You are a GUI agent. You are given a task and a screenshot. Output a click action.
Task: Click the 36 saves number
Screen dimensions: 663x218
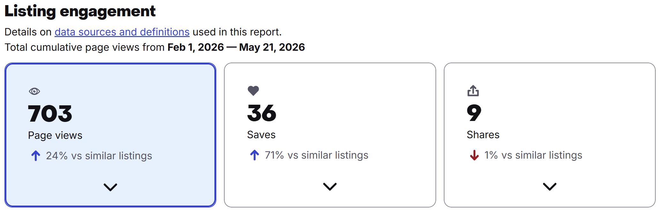tap(262, 113)
